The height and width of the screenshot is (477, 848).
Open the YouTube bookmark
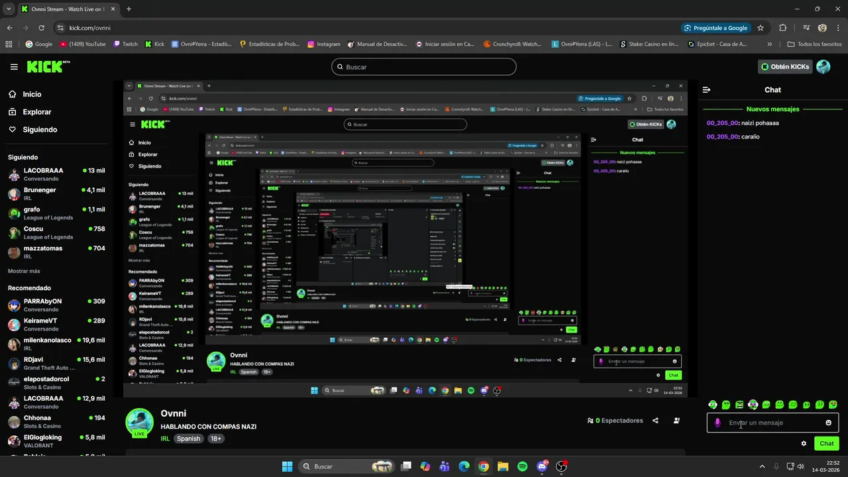click(x=83, y=44)
